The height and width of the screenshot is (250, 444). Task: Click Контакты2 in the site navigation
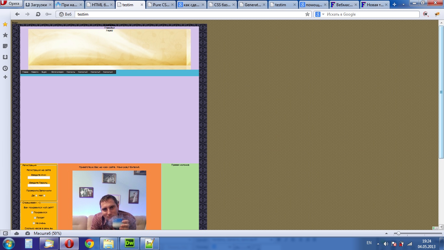coord(83,72)
